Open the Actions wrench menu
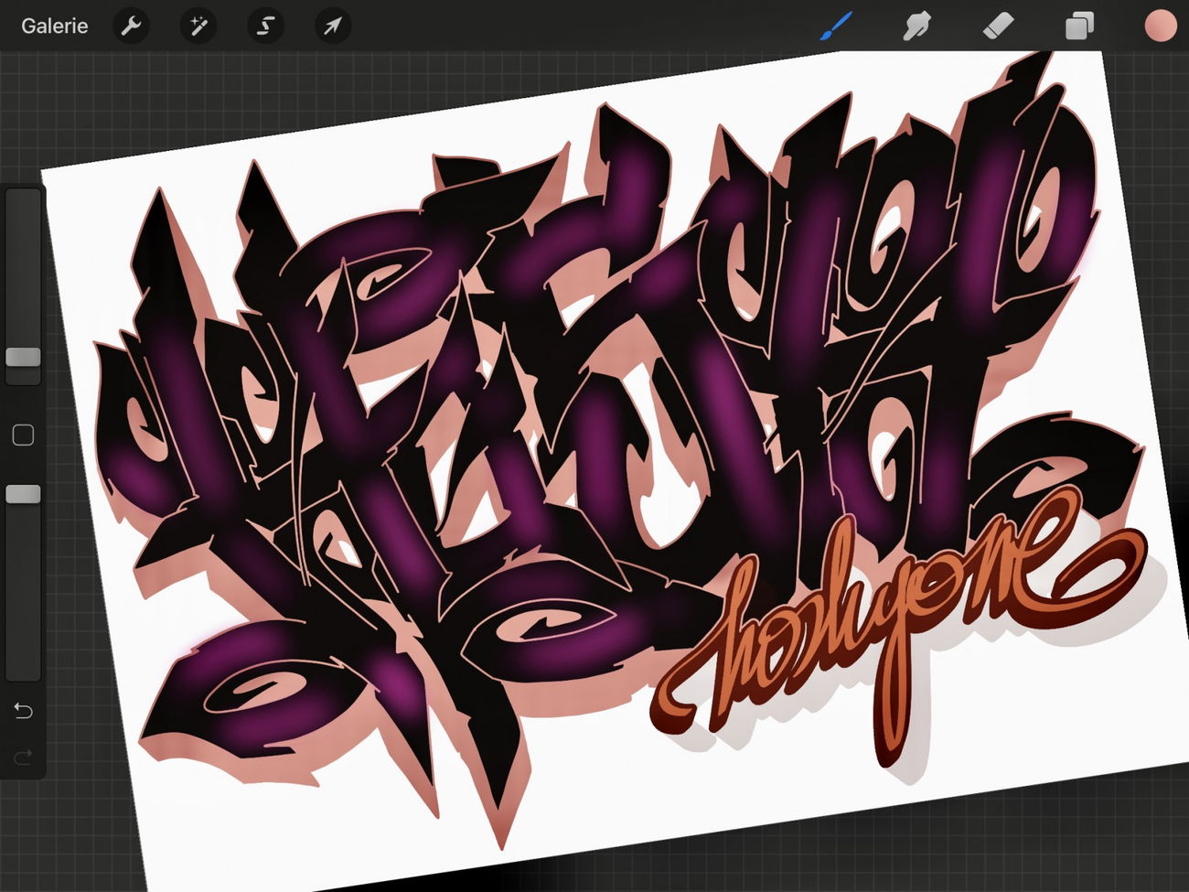 click(x=131, y=27)
